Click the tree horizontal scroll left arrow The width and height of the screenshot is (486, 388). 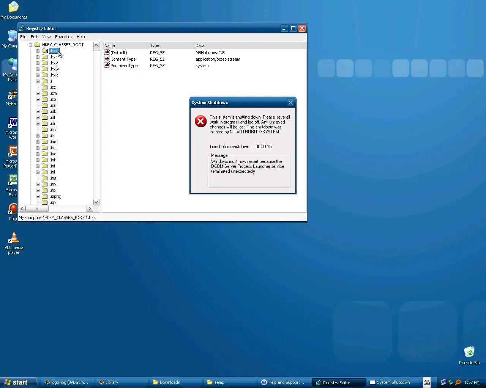[22, 209]
